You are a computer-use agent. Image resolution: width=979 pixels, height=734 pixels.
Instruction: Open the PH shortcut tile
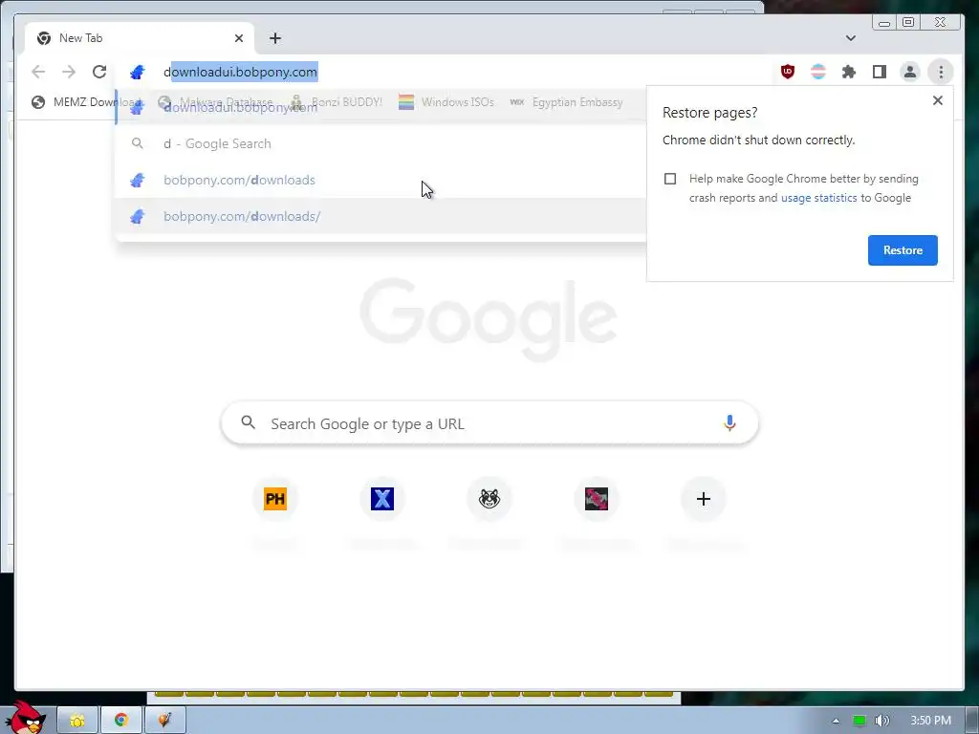(275, 499)
